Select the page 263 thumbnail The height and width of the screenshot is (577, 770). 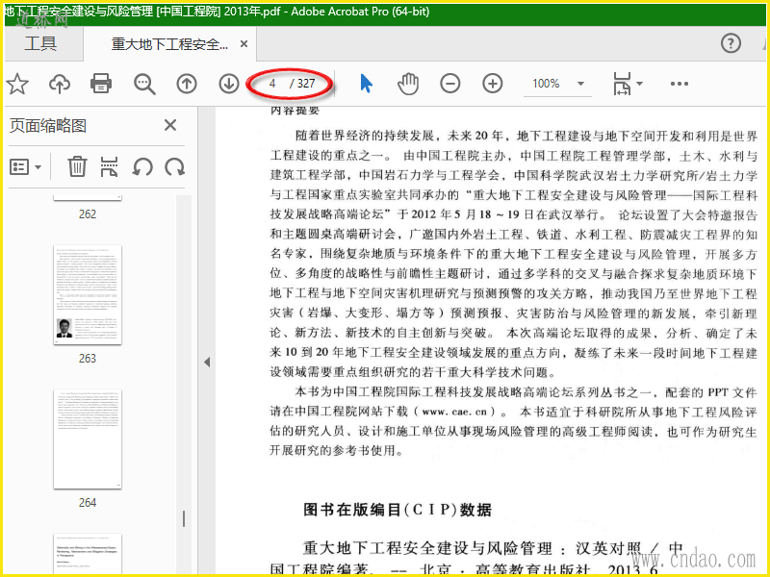point(88,294)
